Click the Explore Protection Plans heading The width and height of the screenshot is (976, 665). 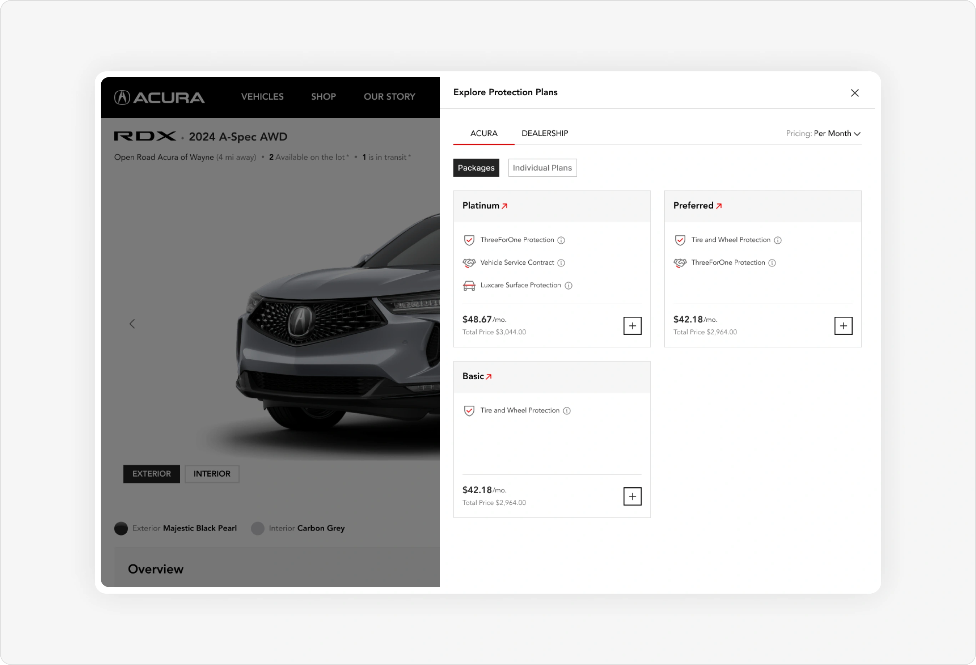(x=505, y=92)
